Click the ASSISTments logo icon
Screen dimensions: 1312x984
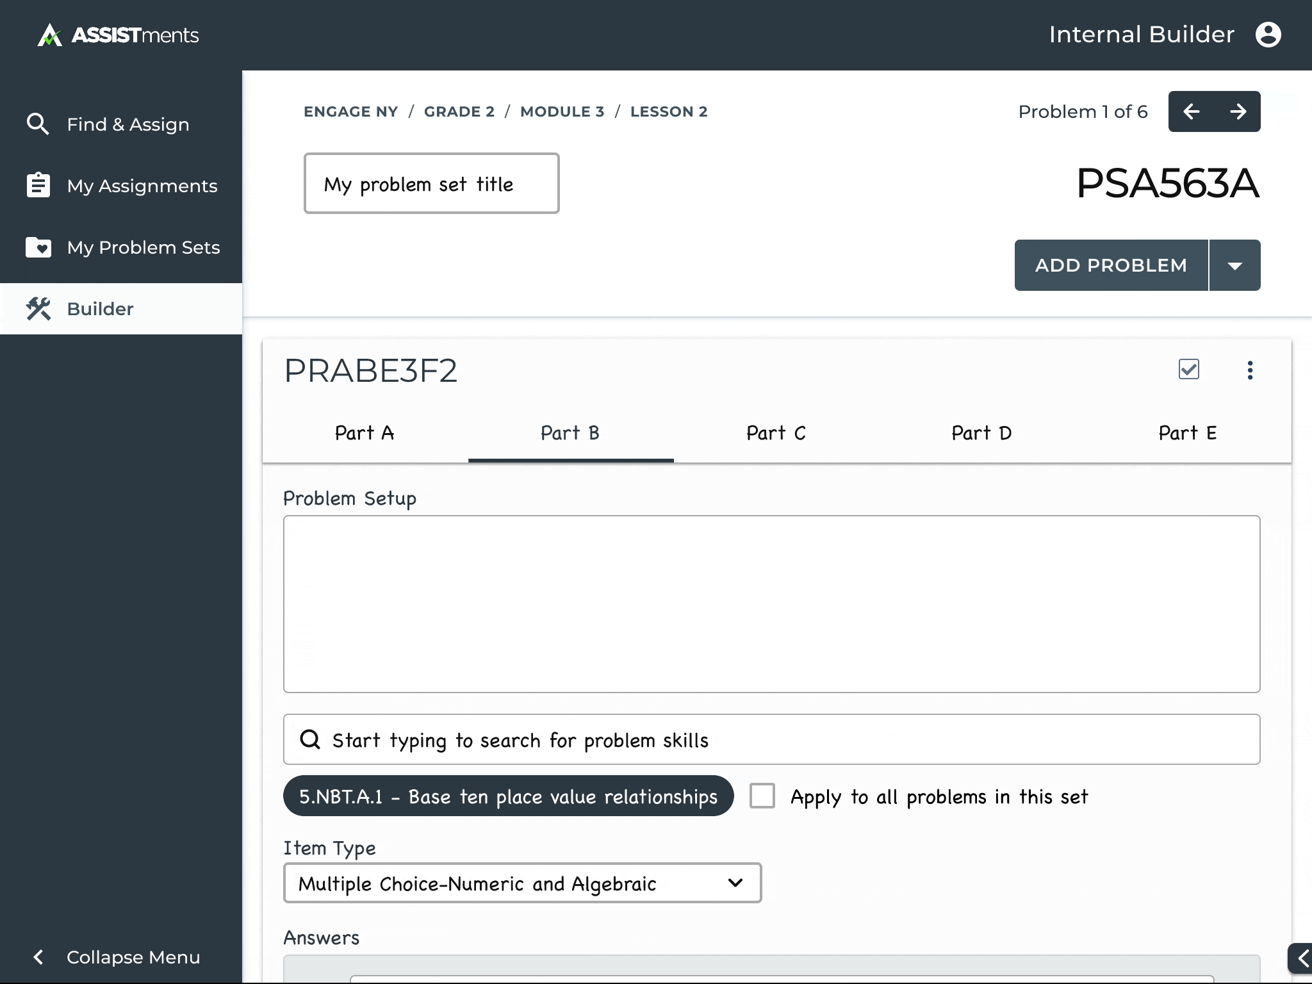[x=49, y=35]
